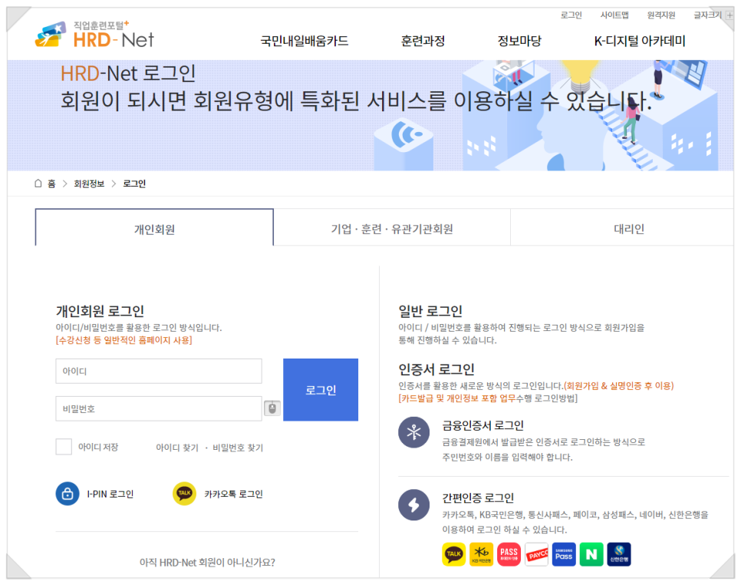Select the Samsung Pass auth icon
741x585 pixels.
(x=564, y=554)
